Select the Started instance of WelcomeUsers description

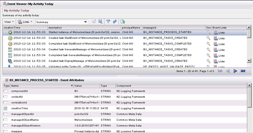coord(84,32)
